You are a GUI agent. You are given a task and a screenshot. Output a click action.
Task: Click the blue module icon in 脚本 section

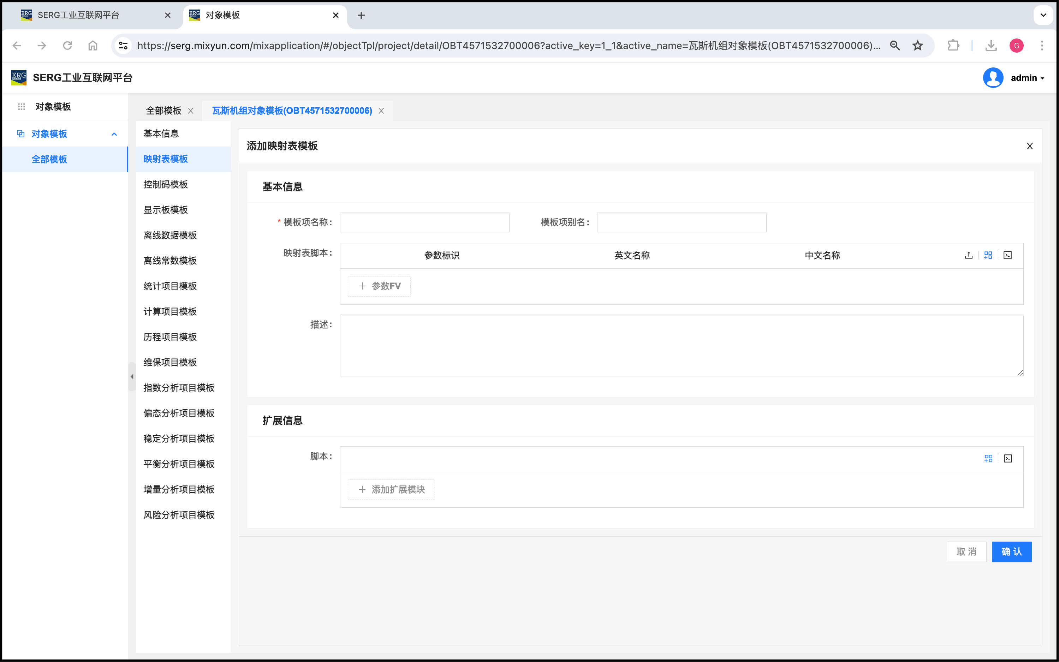point(988,458)
